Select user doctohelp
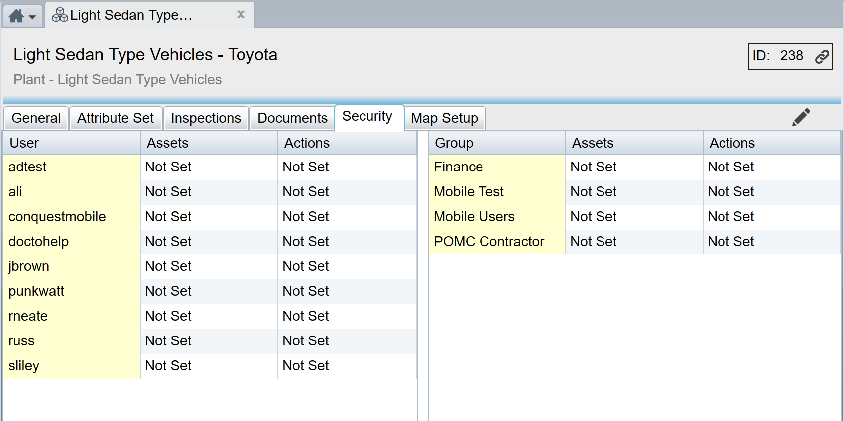This screenshot has width=844, height=421. click(x=72, y=242)
